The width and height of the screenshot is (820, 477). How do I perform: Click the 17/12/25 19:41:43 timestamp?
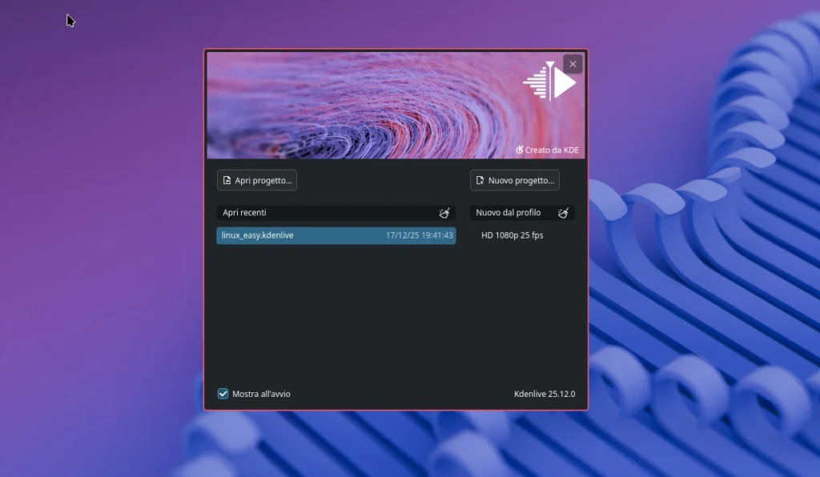coord(420,235)
